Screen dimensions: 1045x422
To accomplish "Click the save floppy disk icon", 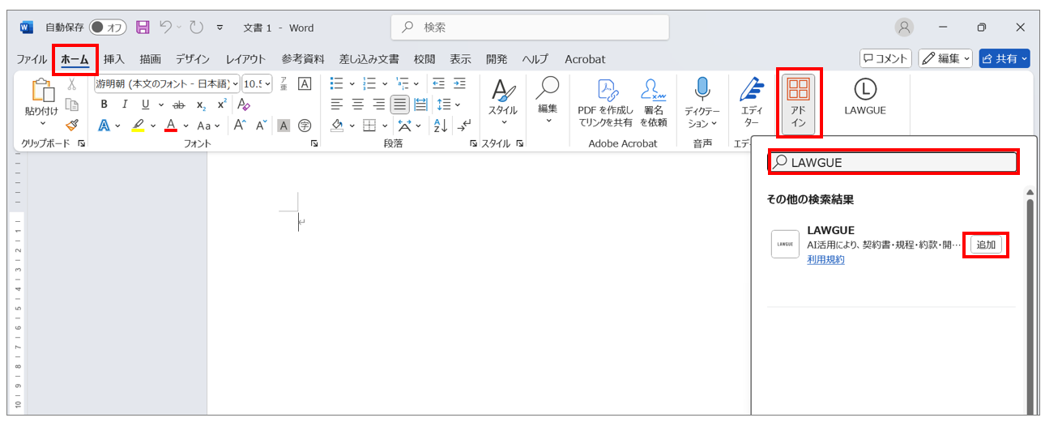I will pyautogui.click(x=143, y=28).
